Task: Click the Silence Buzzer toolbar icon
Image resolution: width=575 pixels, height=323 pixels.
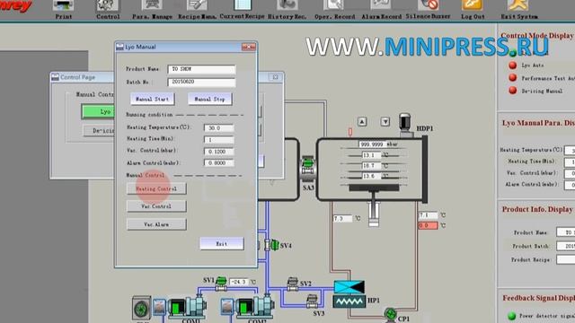Action: (x=428, y=6)
